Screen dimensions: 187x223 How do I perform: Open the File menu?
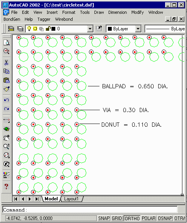pyautogui.click(x=14, y=12)
